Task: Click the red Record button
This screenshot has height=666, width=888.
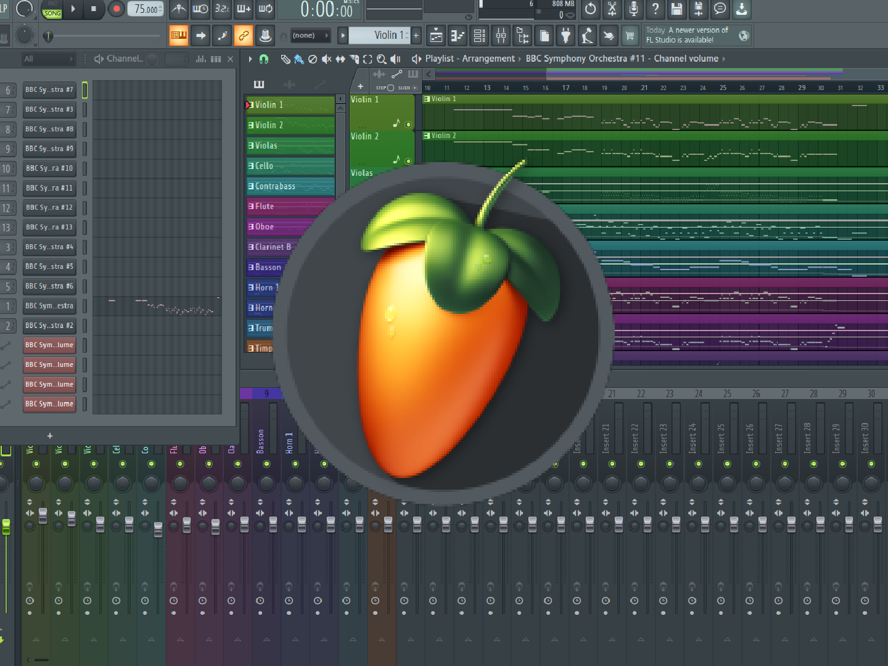Action: 116,9
